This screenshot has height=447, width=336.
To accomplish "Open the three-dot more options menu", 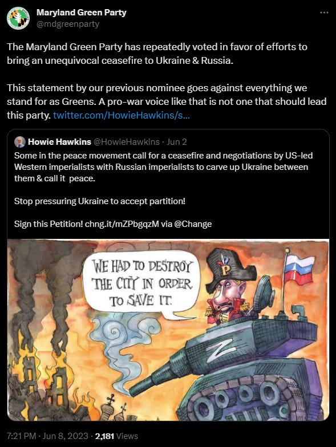I will pyautogui.click(x=324, y=13).
